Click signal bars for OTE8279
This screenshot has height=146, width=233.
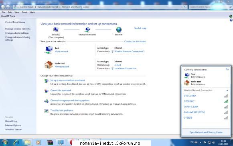coord(226,118)
